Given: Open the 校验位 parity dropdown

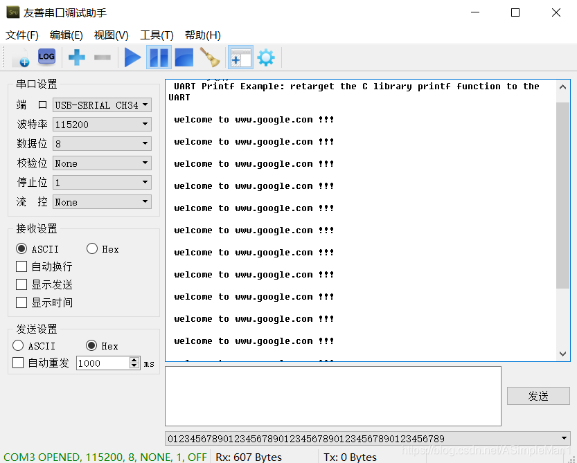Looking at the screenshot, I should [102, 163].
